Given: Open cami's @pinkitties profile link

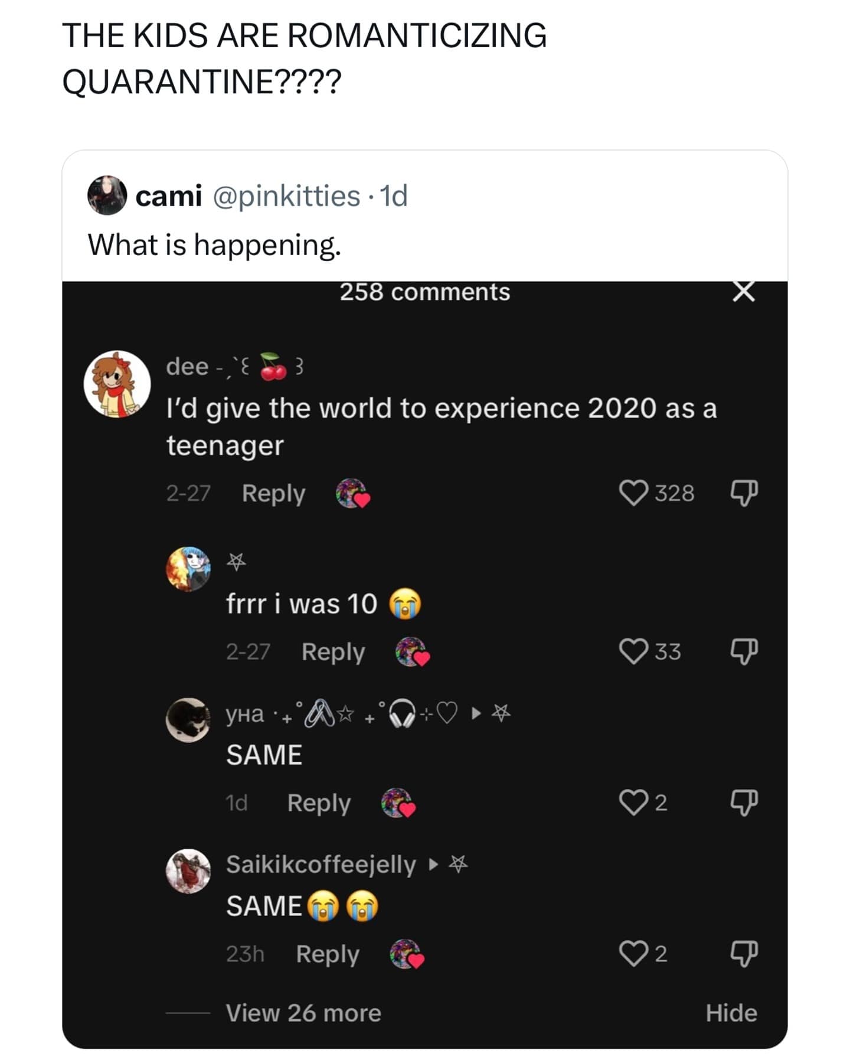Looking at the screenshot, I should [286, 196].
